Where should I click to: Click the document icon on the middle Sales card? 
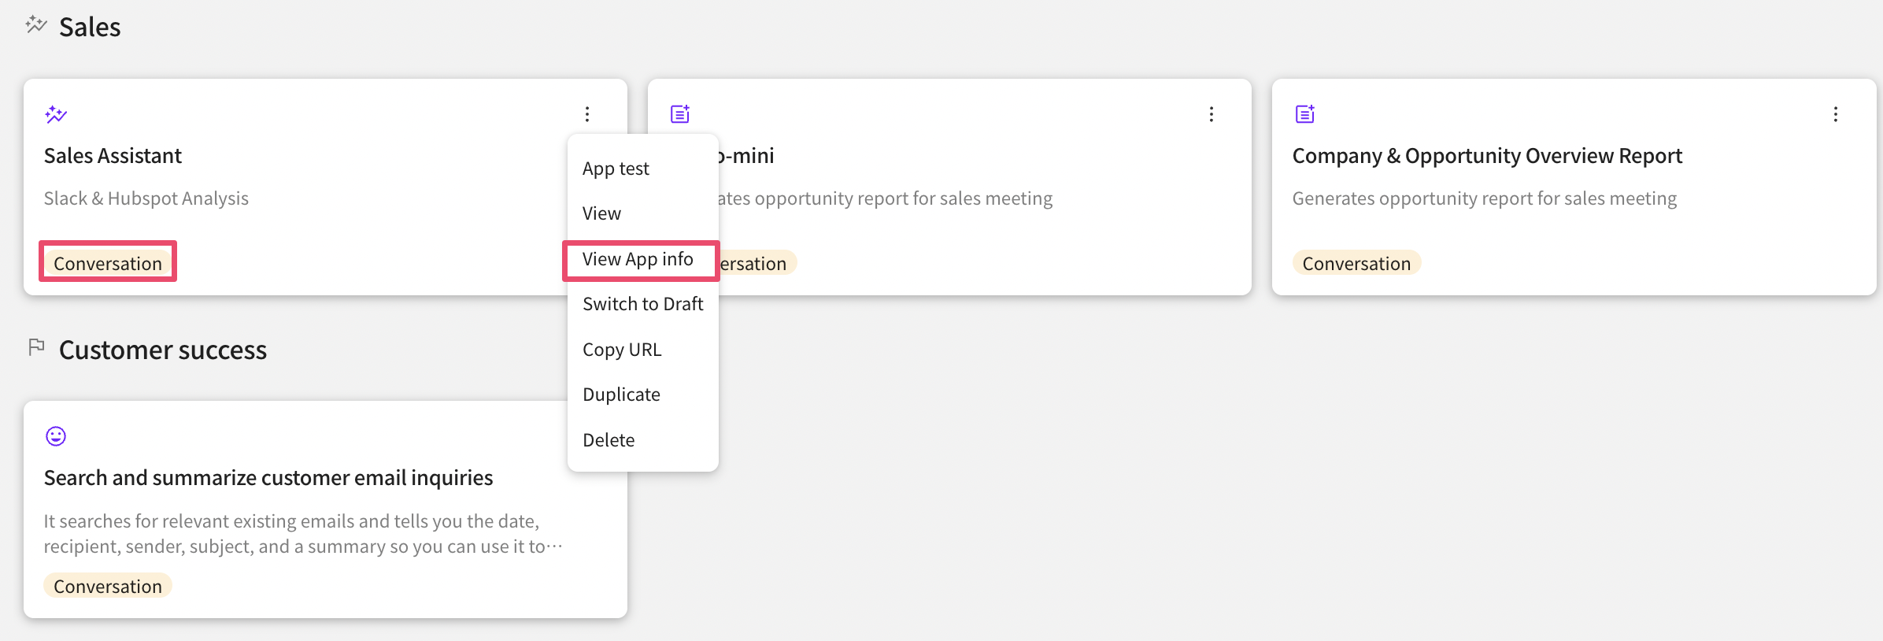pos(680,114)
